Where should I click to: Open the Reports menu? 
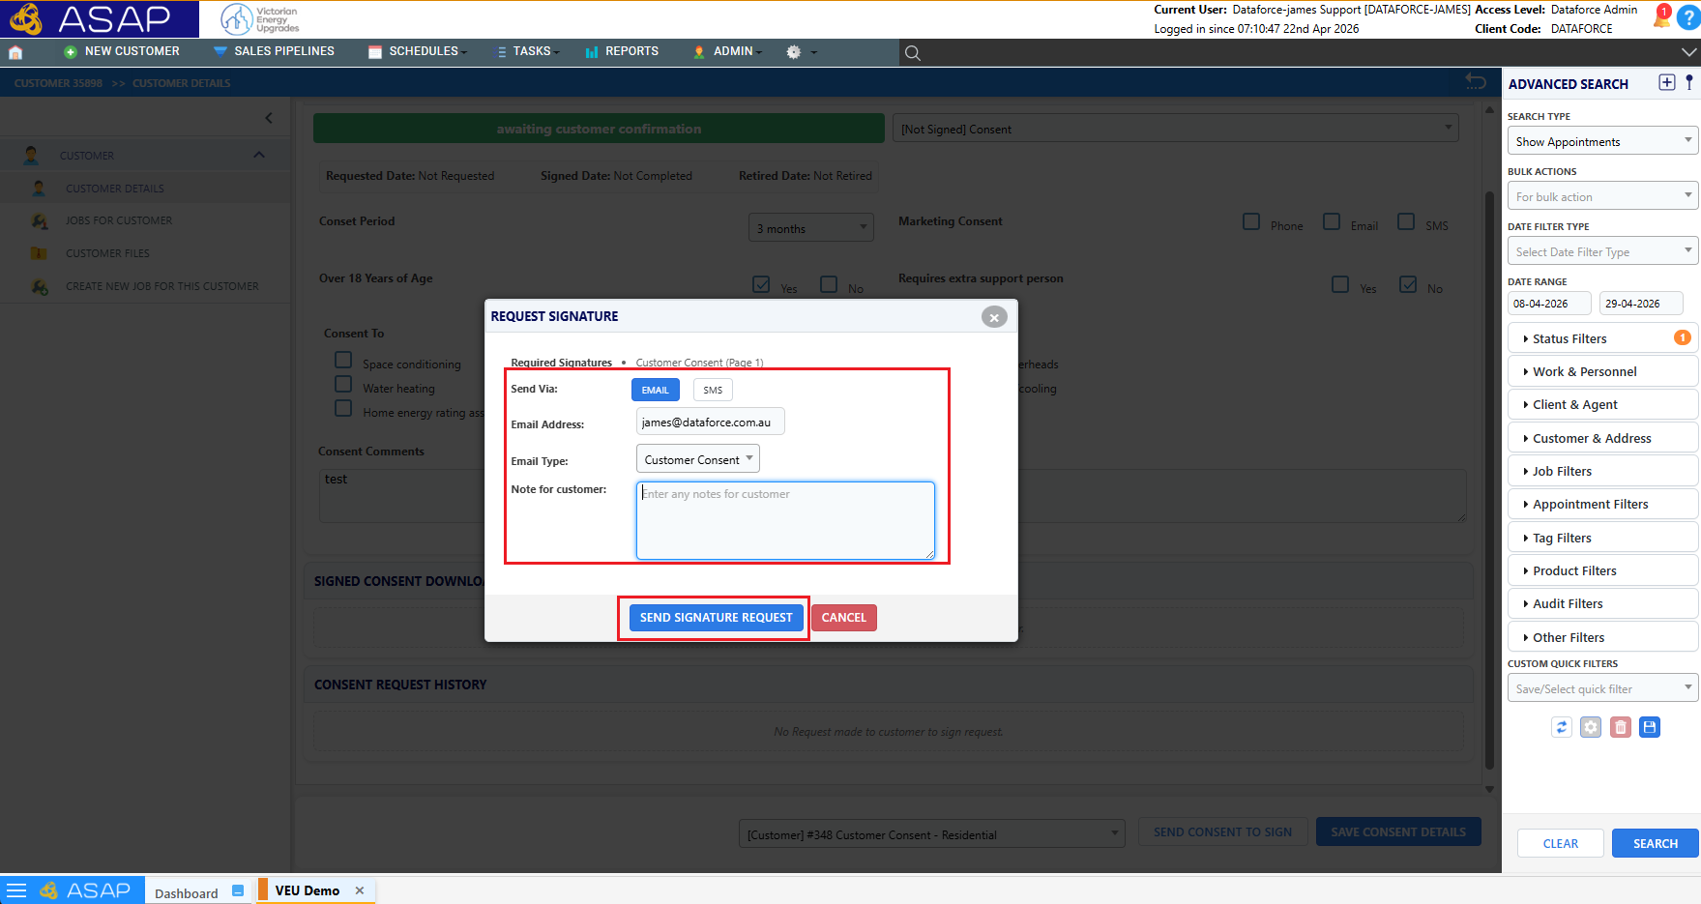click(x=622, y=51)
